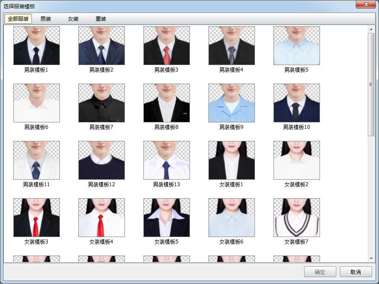Choose the 女装模板2 white blouse thumbnail
Image resolution: width=379 pixels, height=284 pixels.
point(297,160)
